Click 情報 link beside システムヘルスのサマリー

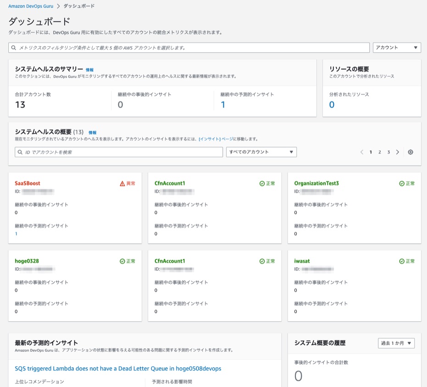(x=89, y=70)
